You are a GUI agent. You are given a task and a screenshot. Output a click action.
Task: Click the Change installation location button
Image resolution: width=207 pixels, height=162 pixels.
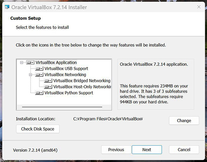(x=184, y=121)
